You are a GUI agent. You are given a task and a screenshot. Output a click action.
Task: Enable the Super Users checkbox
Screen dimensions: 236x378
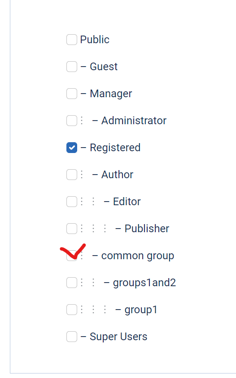click(72, 337)
